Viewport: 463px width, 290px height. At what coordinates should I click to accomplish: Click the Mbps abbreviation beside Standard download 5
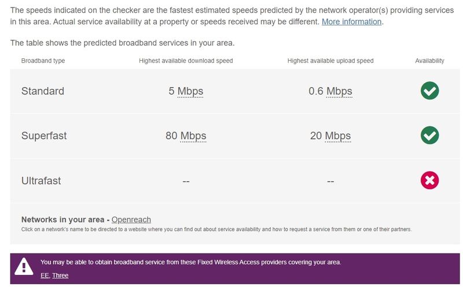click(190, 91)
